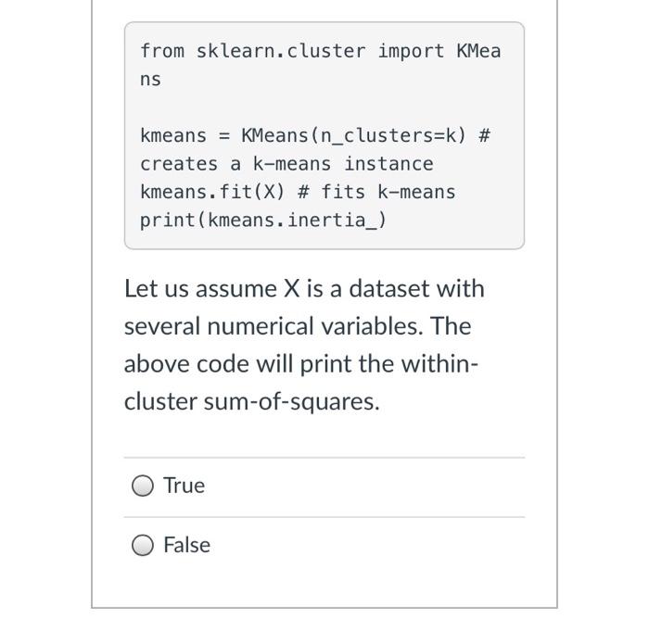This screenshot has height=619, width=649.
Task: Click the "cluster sum-of-squares." text
Action: click(x=251, y=402)
